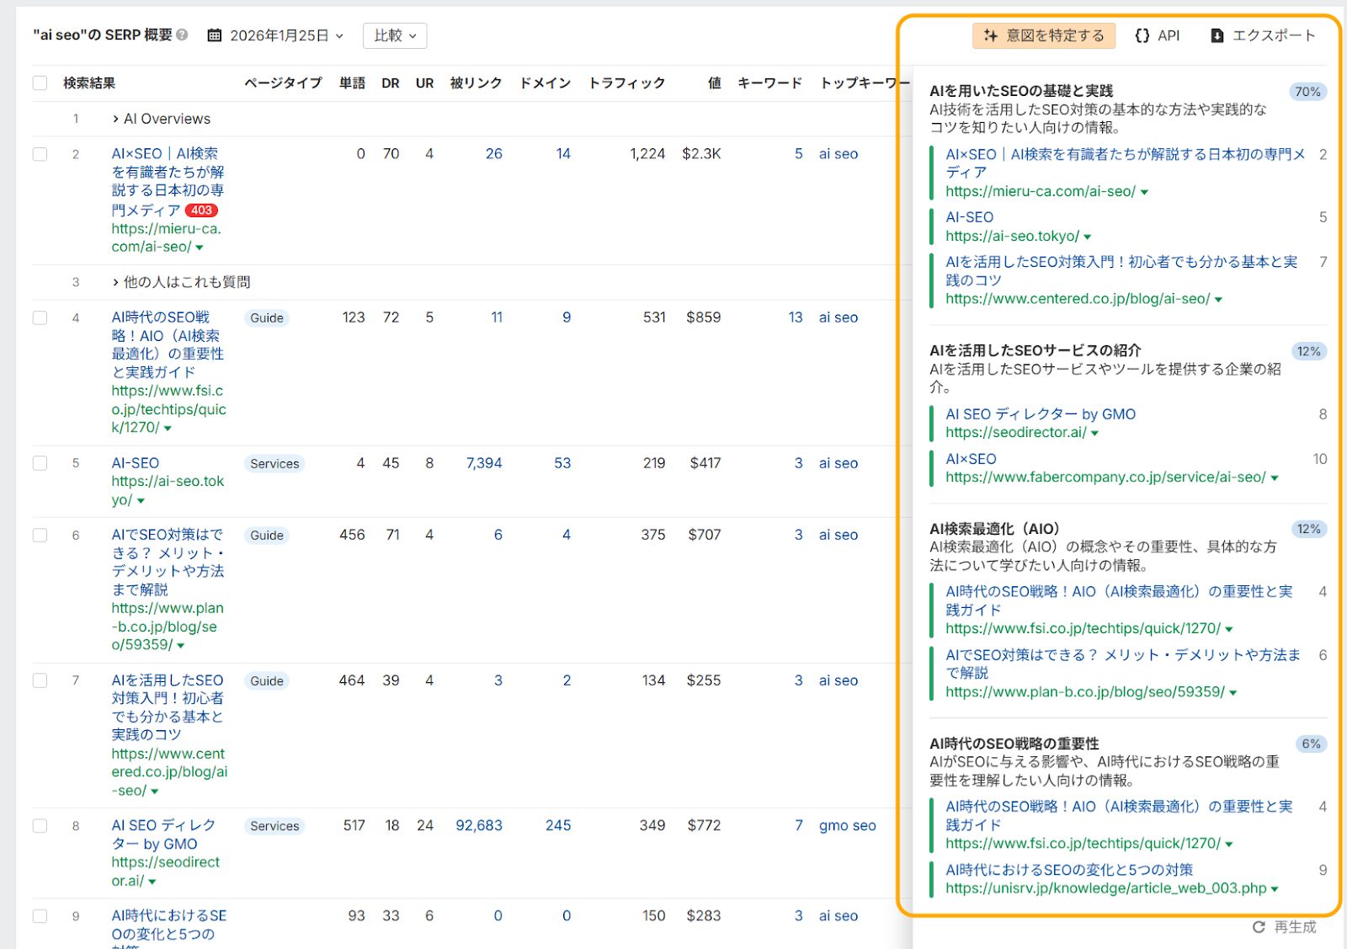Open the https://seodirector.ai/ link in intent panel
This screenshot has height=949, width=1347.
coord(1015,432)
